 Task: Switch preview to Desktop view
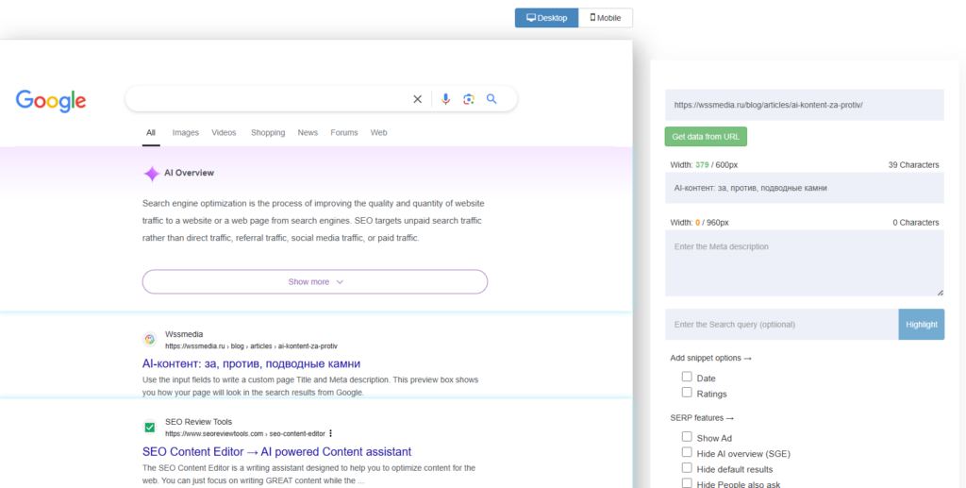(546, 18)
